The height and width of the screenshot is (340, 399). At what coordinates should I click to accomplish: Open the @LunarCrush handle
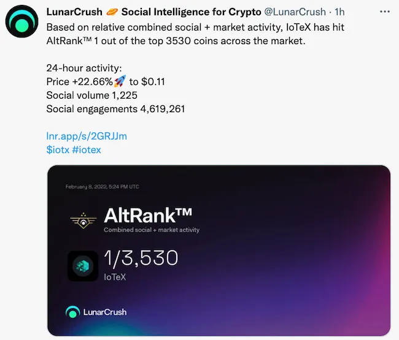coord(295,12)
